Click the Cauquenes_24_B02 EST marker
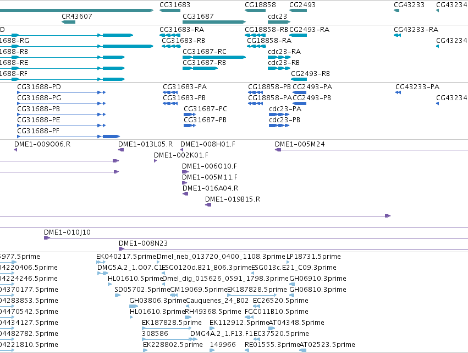The height and width of the screenshot is (353, 468). 187,306
